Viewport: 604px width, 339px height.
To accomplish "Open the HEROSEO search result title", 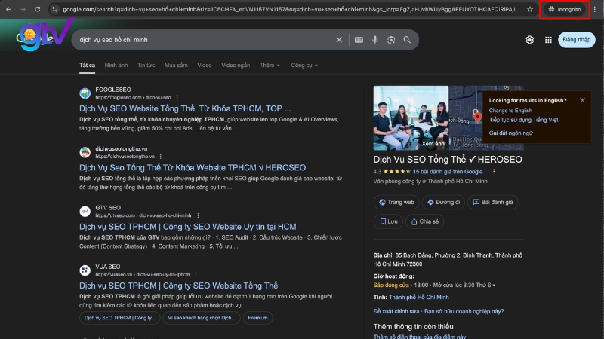I will coord(193,167).
